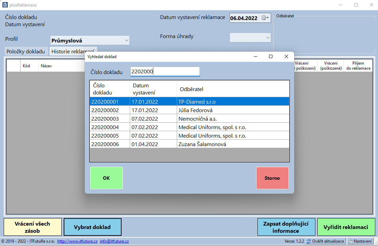Open the Forma úhrady dropdown

click(268, 37)
